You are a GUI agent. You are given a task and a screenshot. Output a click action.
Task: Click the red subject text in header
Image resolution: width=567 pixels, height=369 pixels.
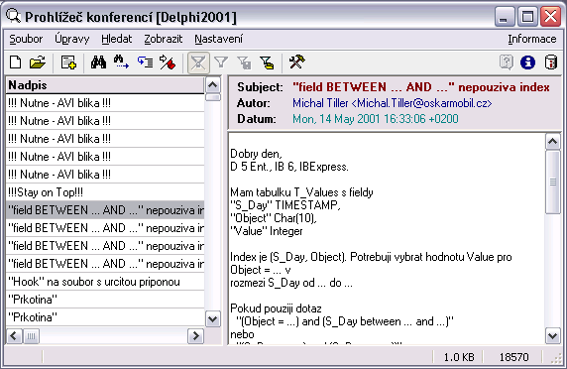coord(421,87)
